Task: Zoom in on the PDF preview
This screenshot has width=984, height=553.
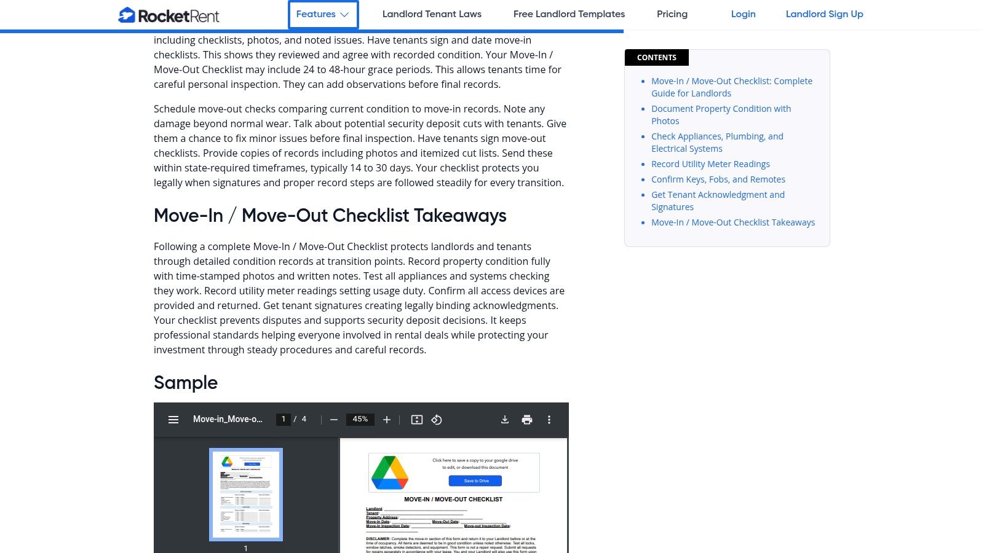Action: click(386, 420)
